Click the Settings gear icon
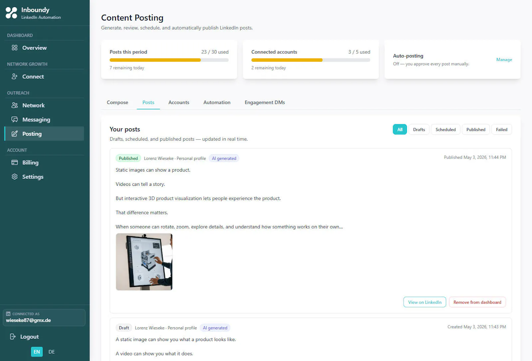Image resolution: width=532 pixels, height=361 pixels. point(15,177)
